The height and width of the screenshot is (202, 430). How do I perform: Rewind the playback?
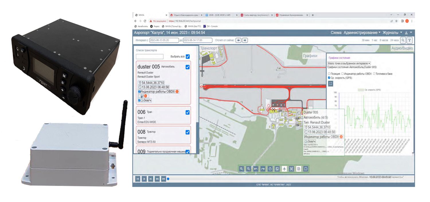[157, 179]
